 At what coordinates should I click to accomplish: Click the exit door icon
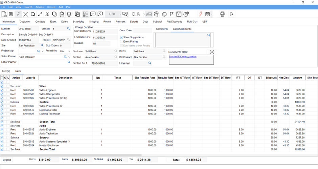coord(232,14)
